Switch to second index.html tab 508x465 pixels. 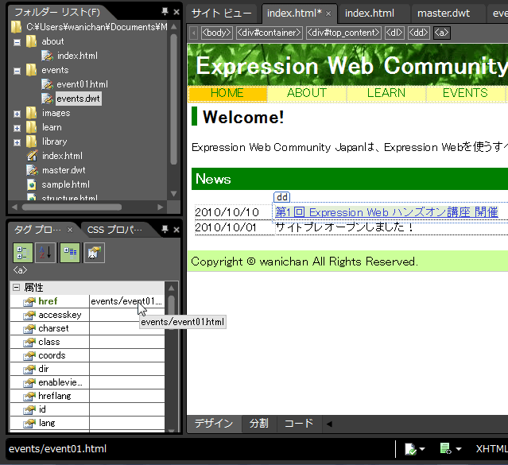tap(370, 14)
